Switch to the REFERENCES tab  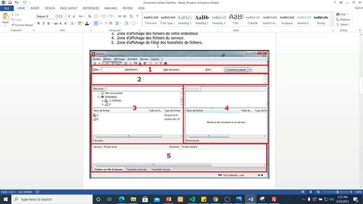click(x=91, y=8)
